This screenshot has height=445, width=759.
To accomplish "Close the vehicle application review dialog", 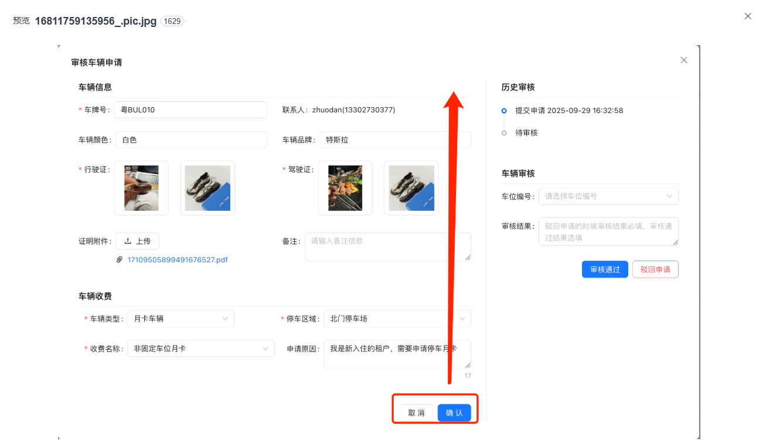I will [x=683, y=60].
